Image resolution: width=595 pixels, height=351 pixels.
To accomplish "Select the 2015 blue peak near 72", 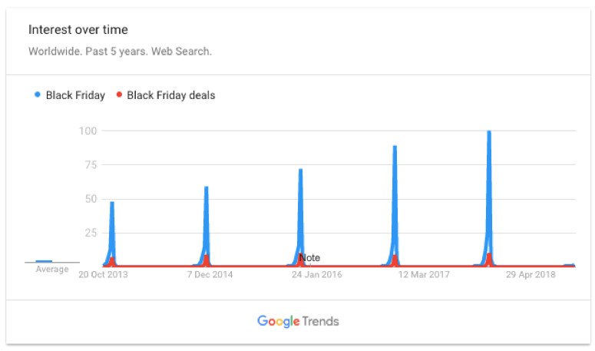I will click(300, 171).
